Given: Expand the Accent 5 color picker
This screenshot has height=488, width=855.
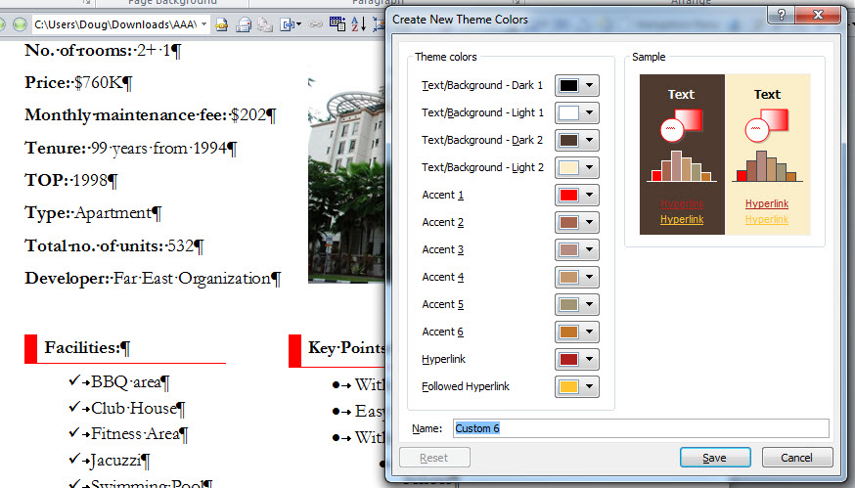Looking at the screenshot, I should 589,304.
